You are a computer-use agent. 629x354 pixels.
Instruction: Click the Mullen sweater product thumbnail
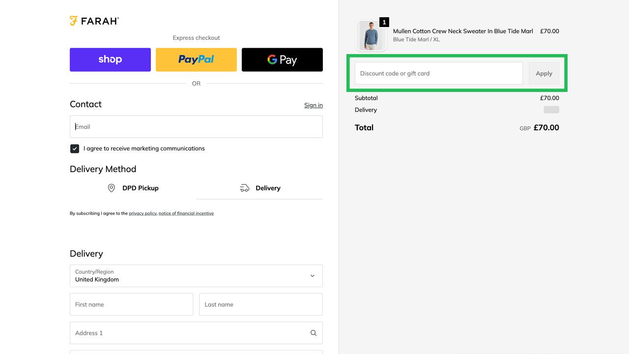371,35
